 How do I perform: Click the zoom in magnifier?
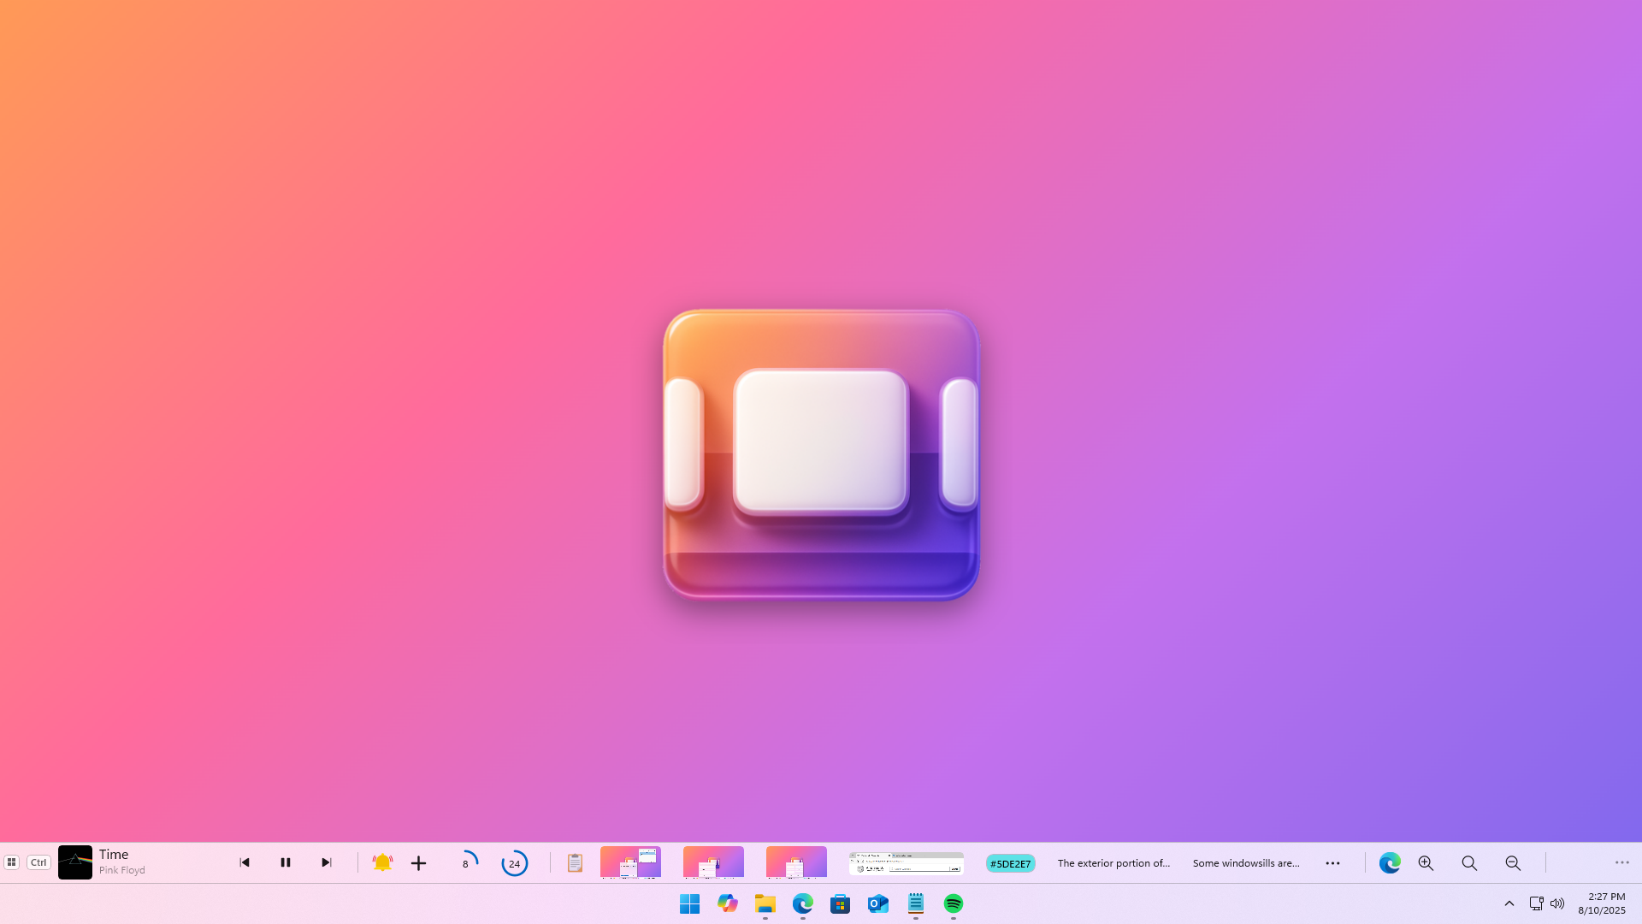[x=1426, y=863]
